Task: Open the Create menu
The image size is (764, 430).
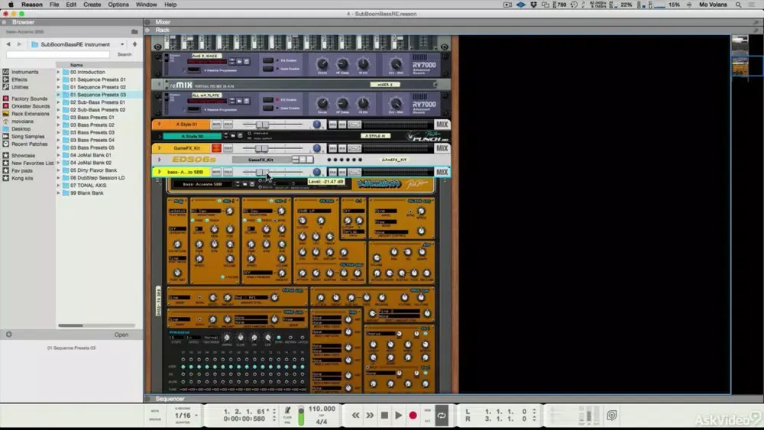Action: (x=92, y=5)
